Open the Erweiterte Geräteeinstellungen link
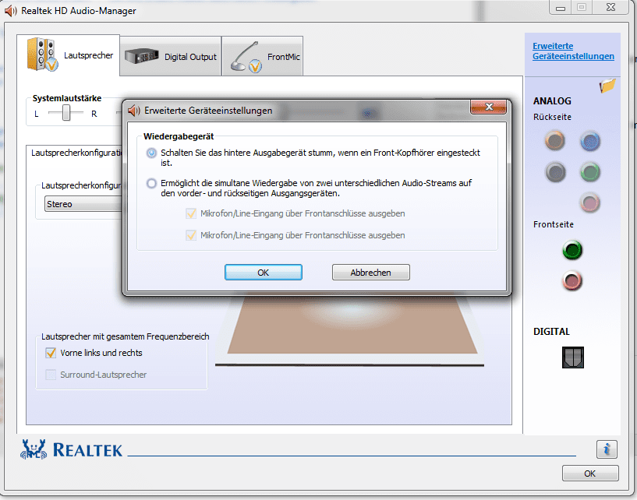637x500 pixels. coord(573,51)
